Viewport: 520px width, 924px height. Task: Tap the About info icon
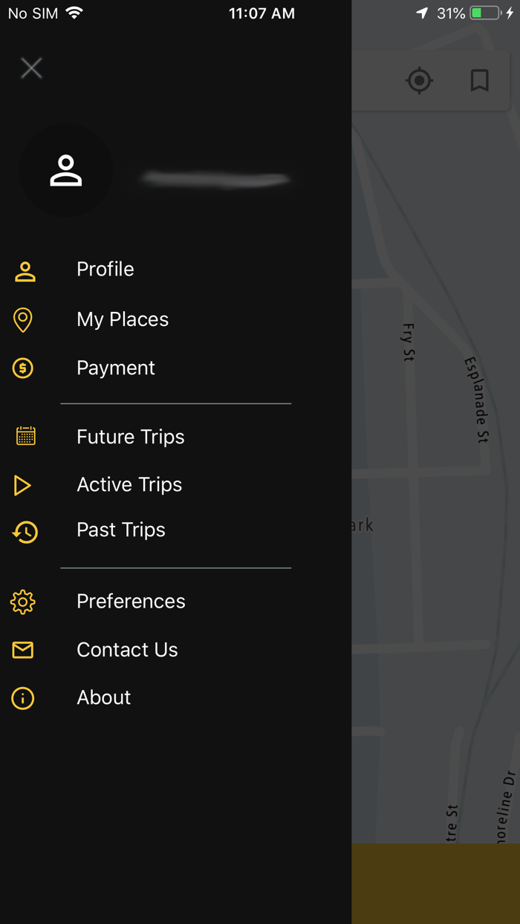pos(23,698)
